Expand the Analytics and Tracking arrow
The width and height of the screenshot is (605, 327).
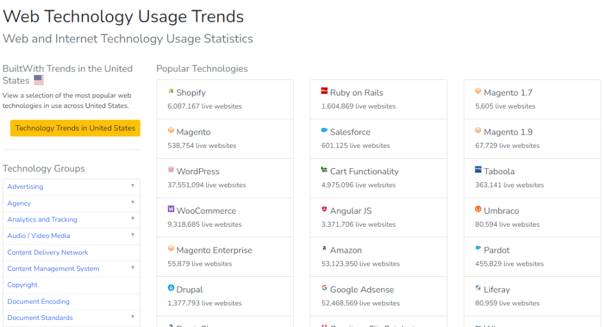[133, 218]
